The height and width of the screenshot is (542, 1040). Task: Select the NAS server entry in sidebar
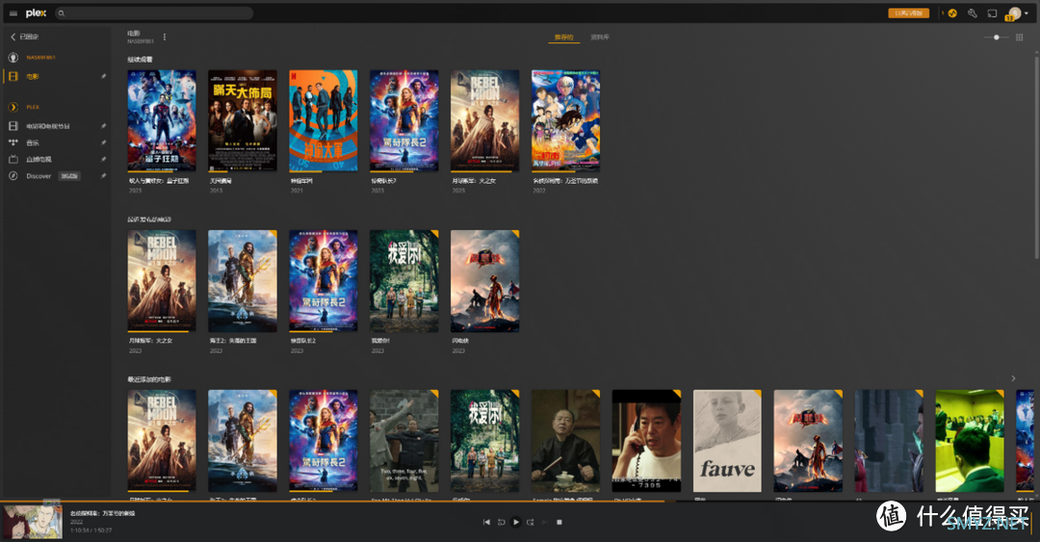coord(41,58)
